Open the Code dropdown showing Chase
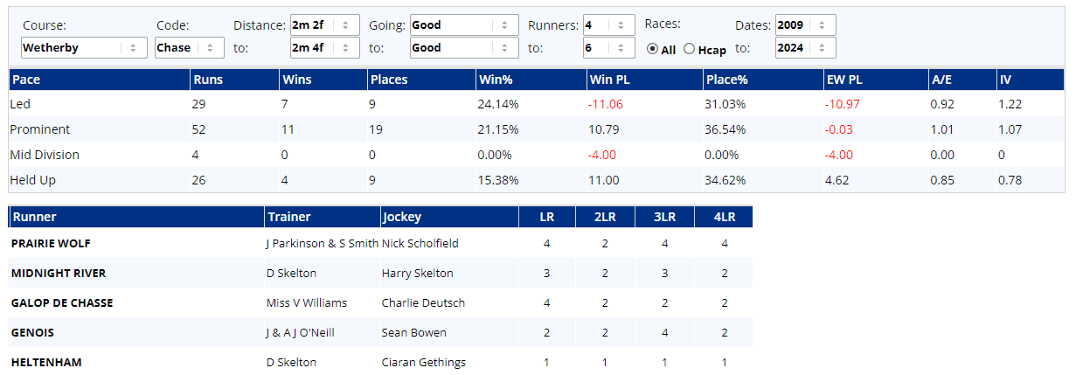The image size is (1076, 375). click(189, 48)
